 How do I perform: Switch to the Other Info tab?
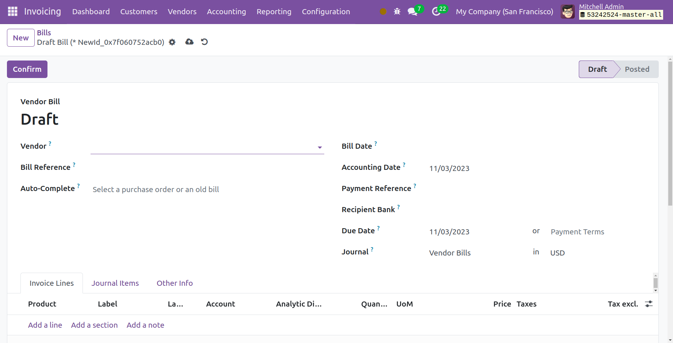175,283
